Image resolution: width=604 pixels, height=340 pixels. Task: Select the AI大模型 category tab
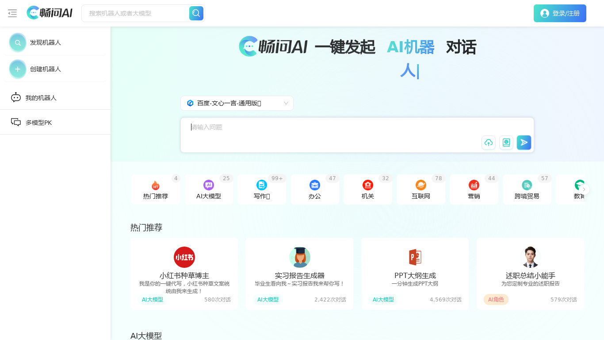coord(209,189)
